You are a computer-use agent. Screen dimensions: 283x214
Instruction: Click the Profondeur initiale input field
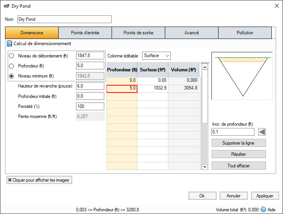(90, 96)
